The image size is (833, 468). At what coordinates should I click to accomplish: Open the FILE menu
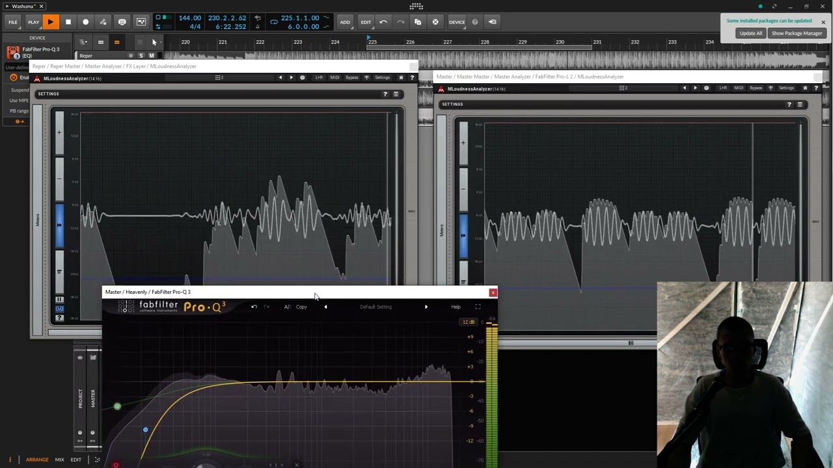[x=13, y=22]
